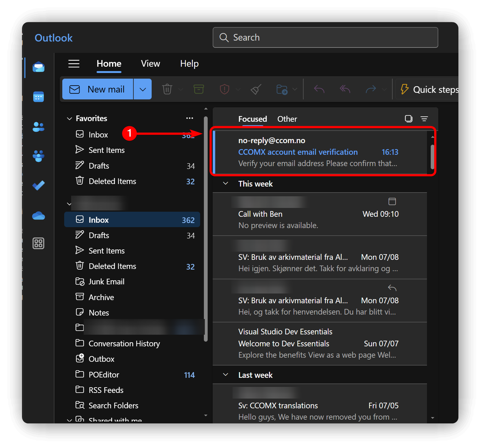Open the Delete options dropdown arrow
Image resolution: width=482 pixels, height=447 pixels.
click(x=181, y=89)
